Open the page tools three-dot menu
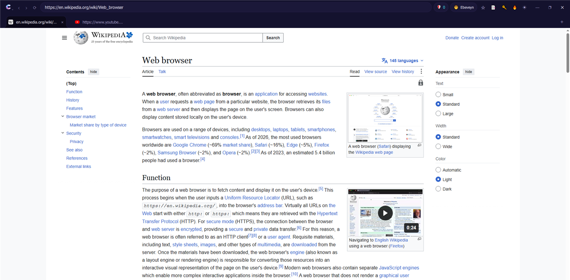Screen dimensions: 570x280 tap(421, 72)
